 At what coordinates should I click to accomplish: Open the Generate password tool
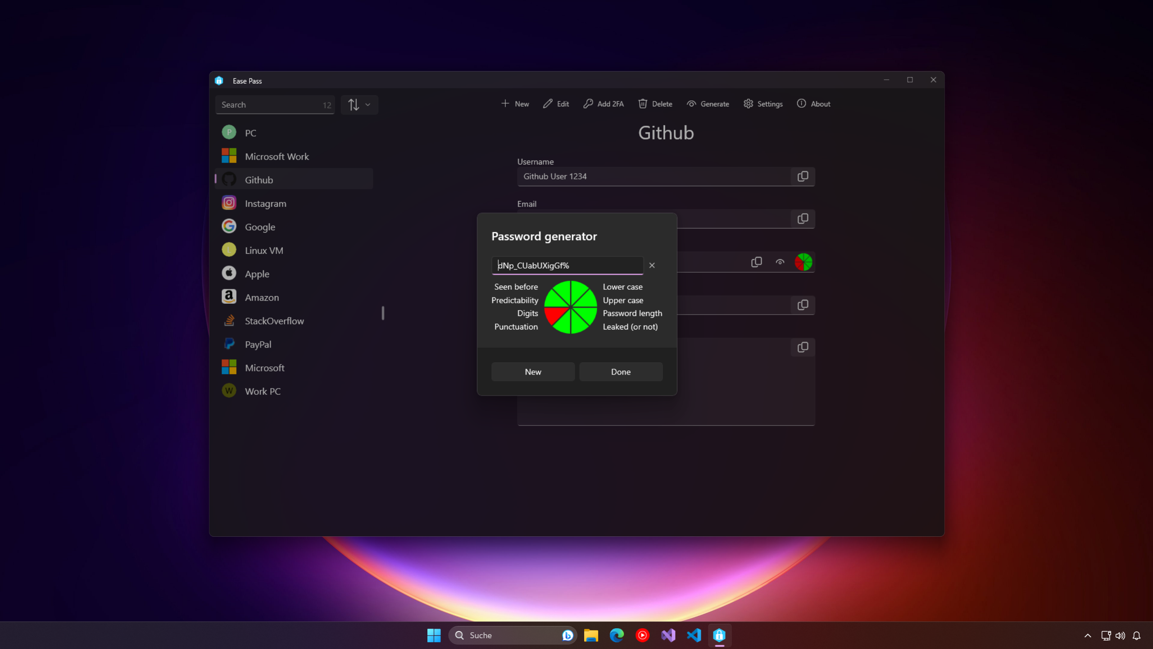pos(708,104)
